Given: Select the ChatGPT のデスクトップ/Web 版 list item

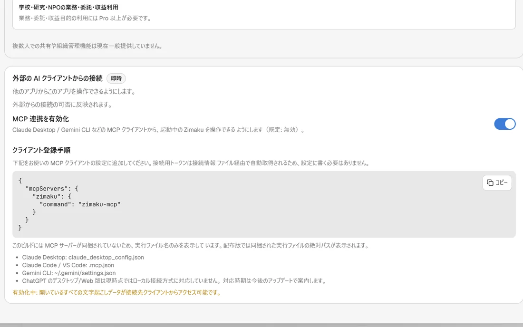Looking at the screenshot, I should [x=174, y=281].
